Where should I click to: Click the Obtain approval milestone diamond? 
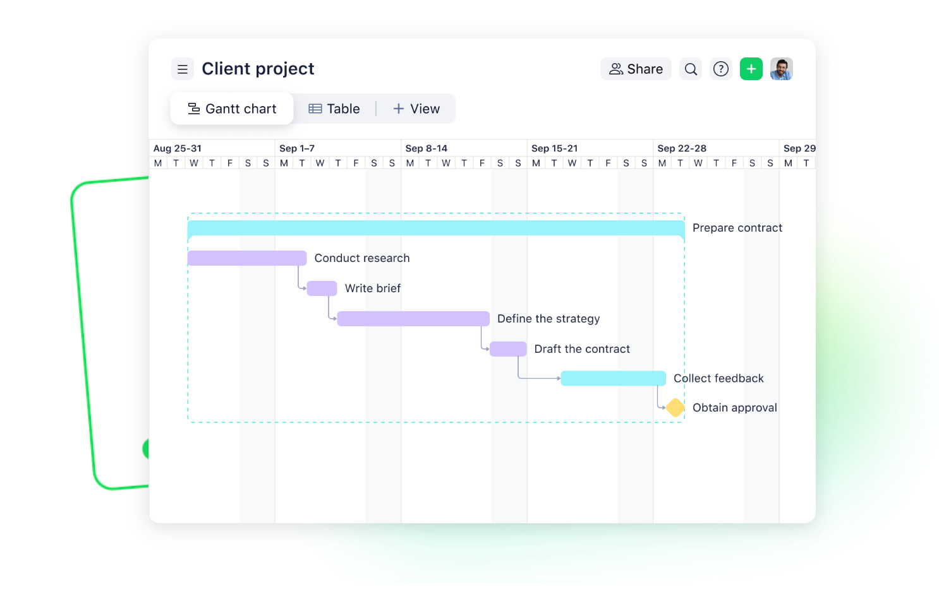point(675,407)
